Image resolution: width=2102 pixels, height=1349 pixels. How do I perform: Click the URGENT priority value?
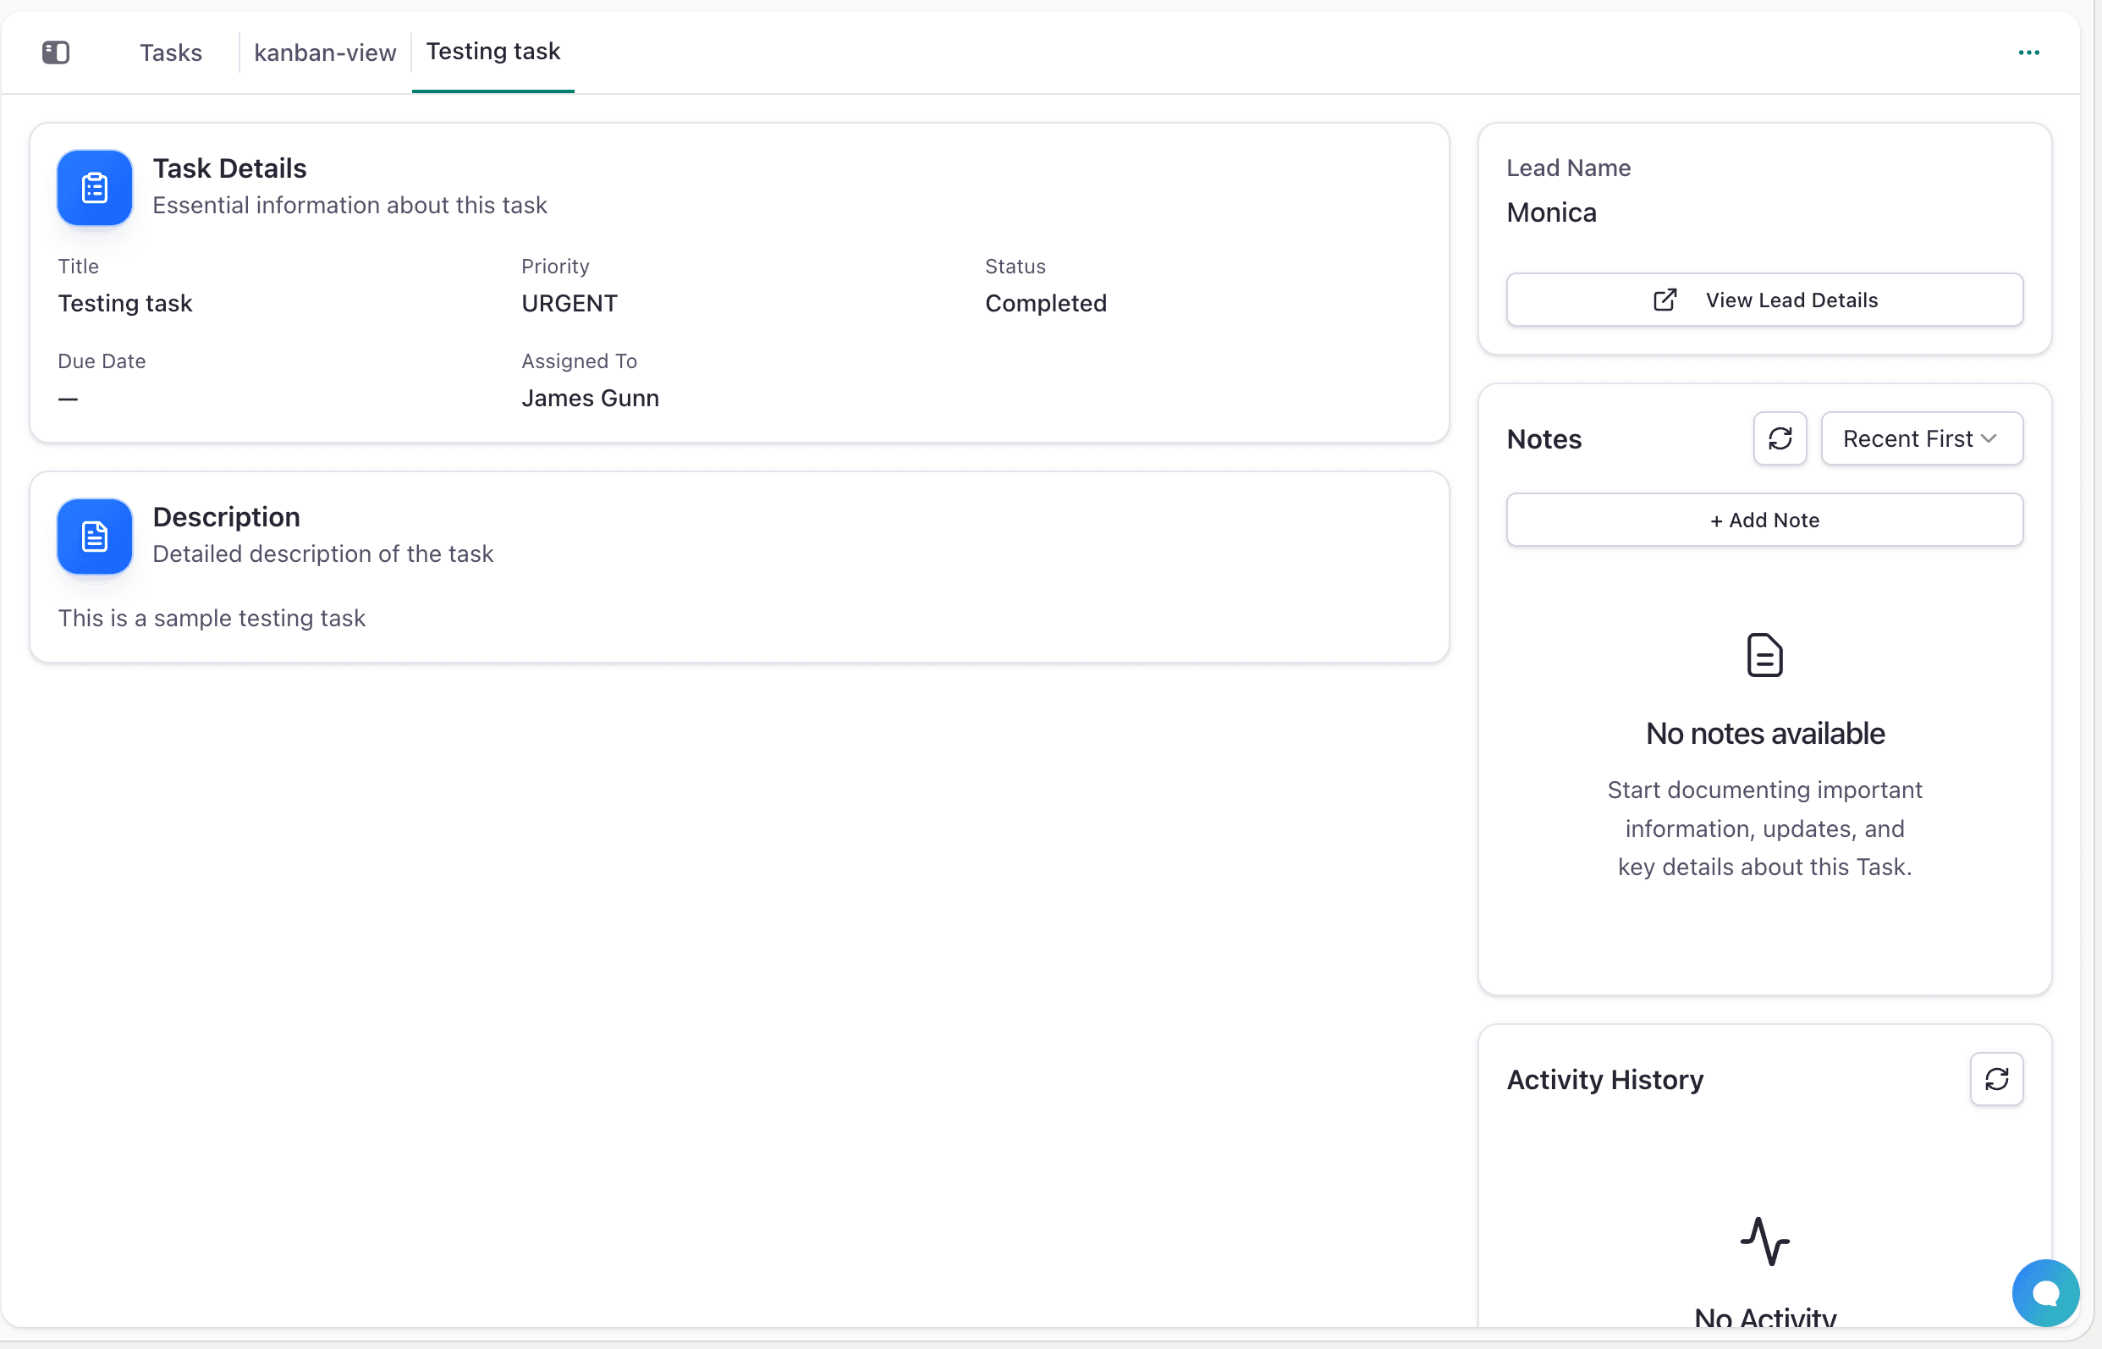570,303
